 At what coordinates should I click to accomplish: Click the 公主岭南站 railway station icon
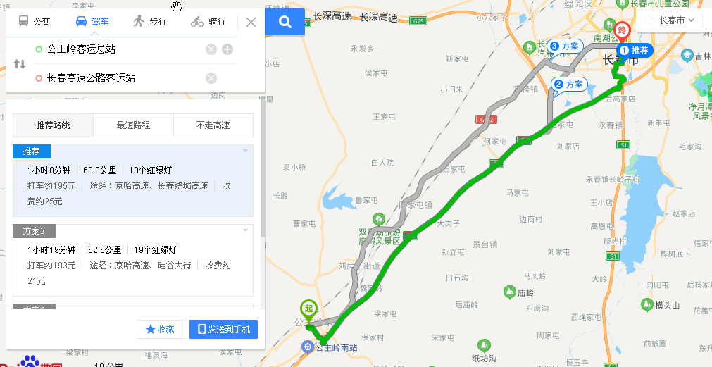click(x=308, y=347)
